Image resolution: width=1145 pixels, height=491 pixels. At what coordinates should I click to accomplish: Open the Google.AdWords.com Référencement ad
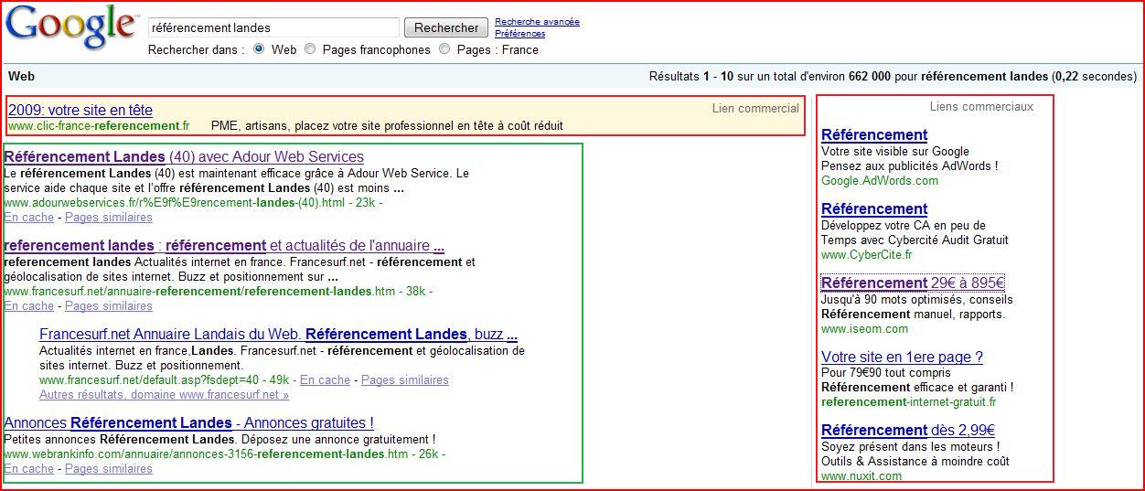tap(874, 135)
